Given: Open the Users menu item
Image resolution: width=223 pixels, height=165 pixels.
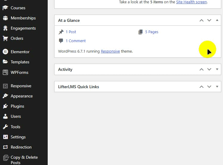Looking at the screenshot, I should (x=16, y=116).
